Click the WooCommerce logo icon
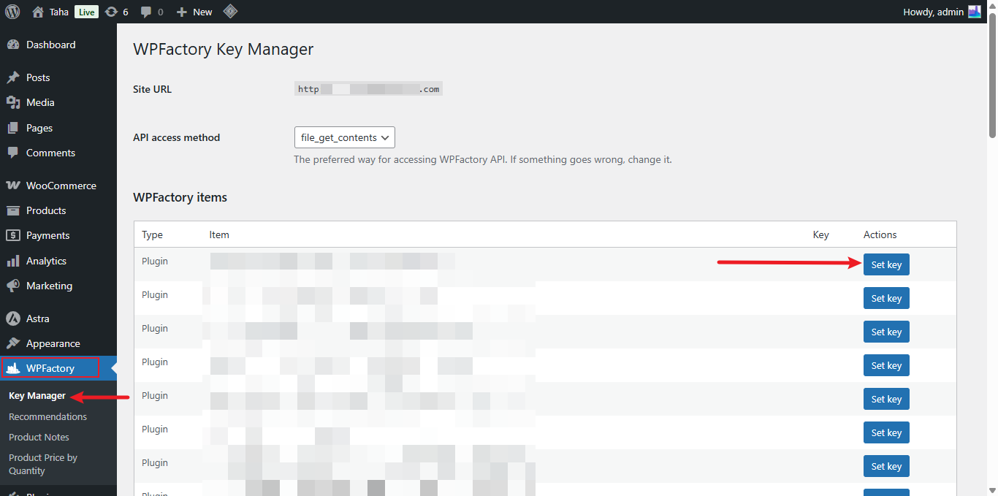 [x=13, y=186]
